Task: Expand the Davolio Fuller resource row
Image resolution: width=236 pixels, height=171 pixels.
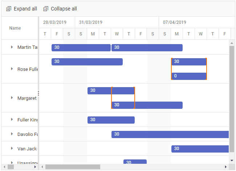Action: [12, 134]
